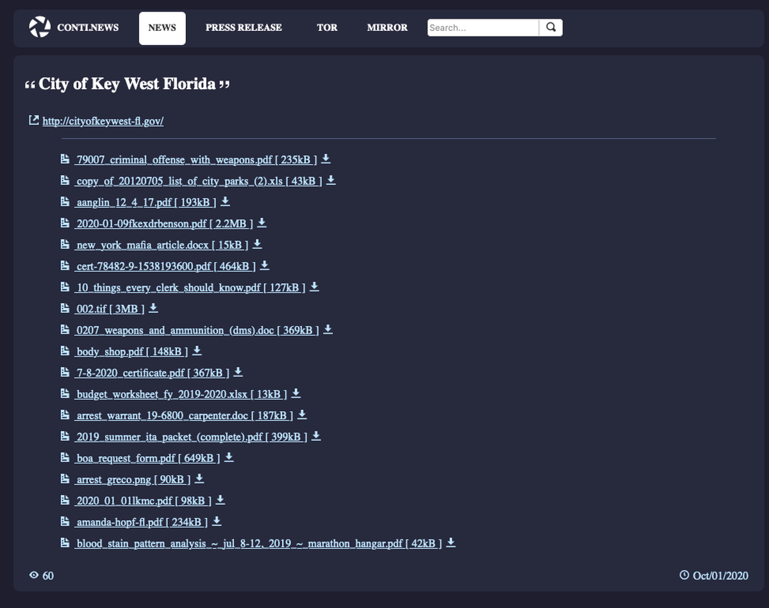Click the magnifier search button
Screen dimensions: 769x608
point(551,28)
